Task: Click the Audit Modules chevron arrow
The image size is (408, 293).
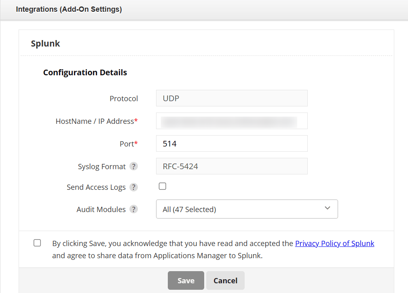Action: [x=328, y=208]
